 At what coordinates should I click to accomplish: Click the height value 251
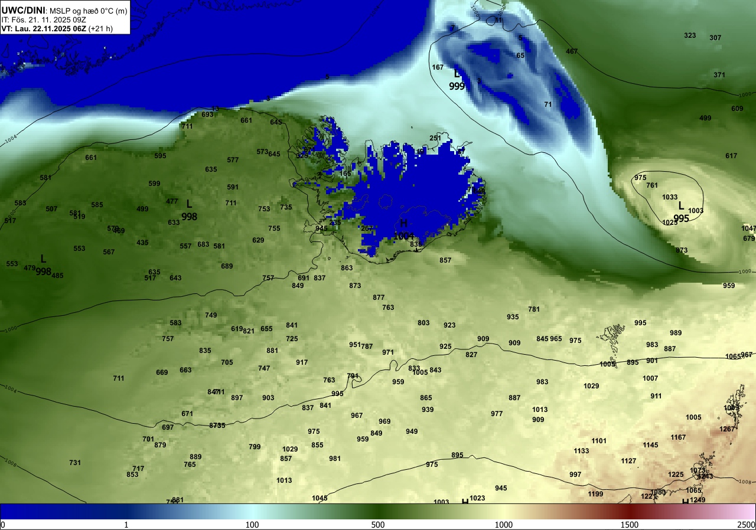click(435, 138)
